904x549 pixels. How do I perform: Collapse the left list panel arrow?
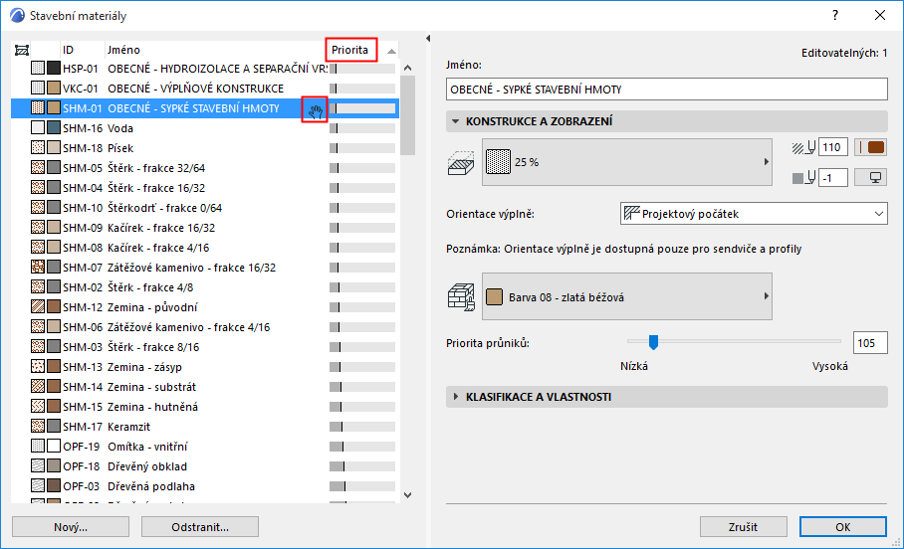tap(428, 38)
